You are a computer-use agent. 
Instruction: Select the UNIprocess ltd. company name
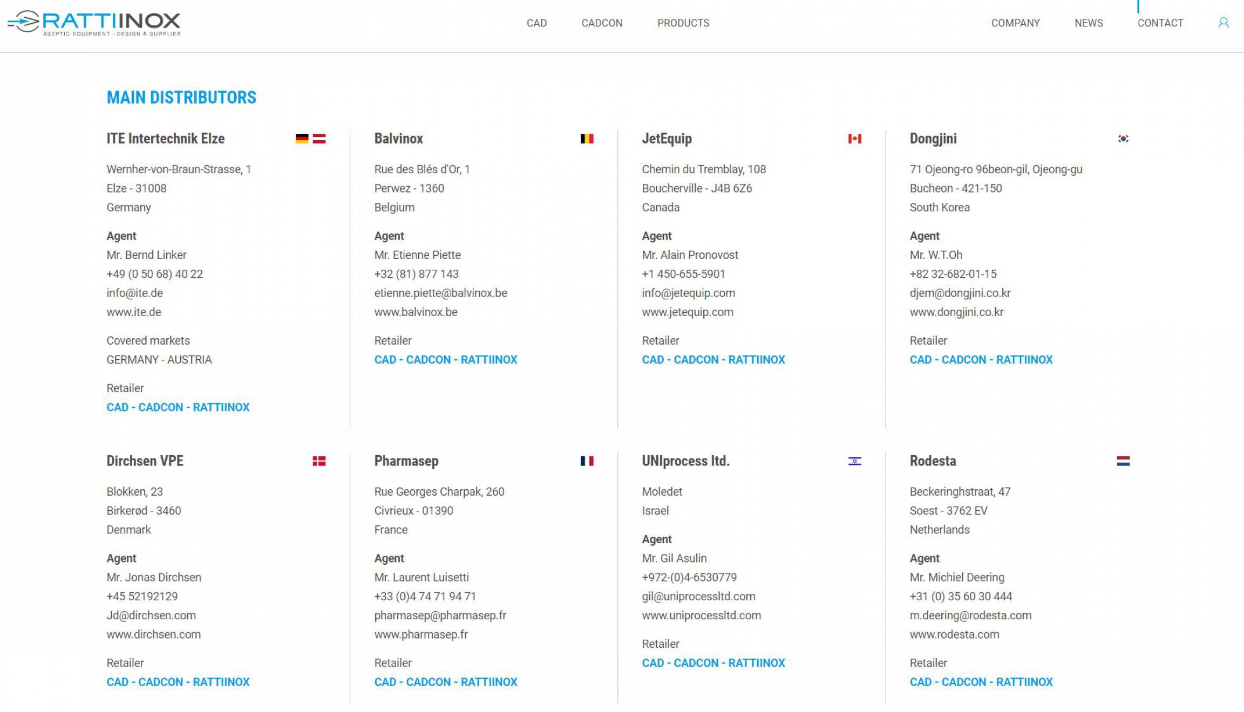click(x=685, y=461)
